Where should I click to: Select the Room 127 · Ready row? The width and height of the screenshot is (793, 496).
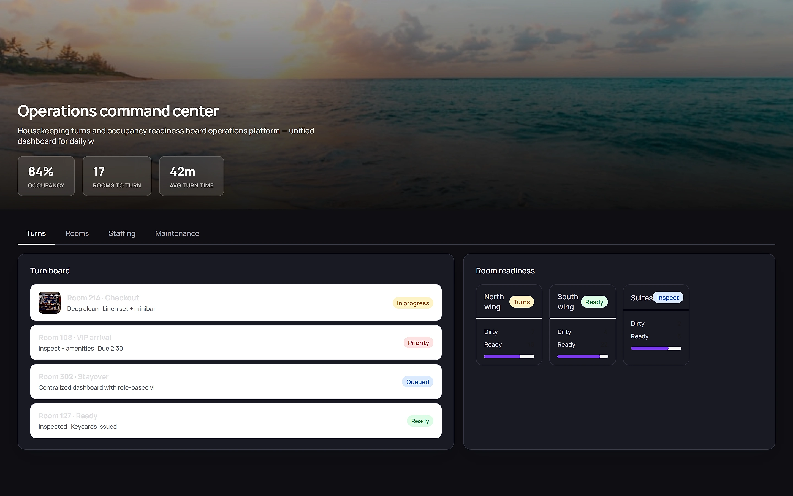[x=236, y=421]
